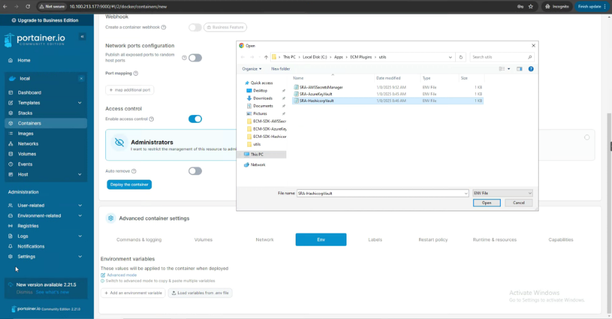Image resolution: width=612 pixels, height=319 pixels.
Task: Switch to Labels tab
Action: pyautogui.click(x=375, y=240)
